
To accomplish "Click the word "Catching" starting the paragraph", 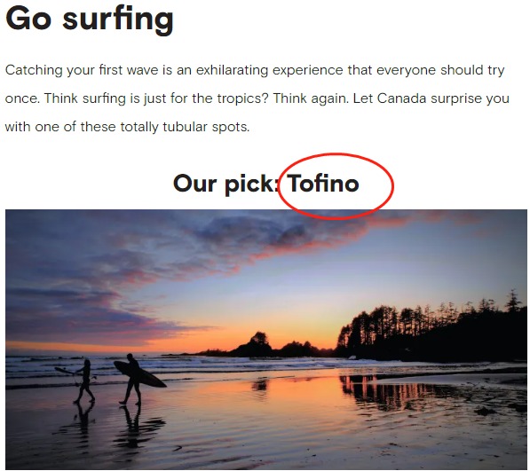I will coord(34,70).
